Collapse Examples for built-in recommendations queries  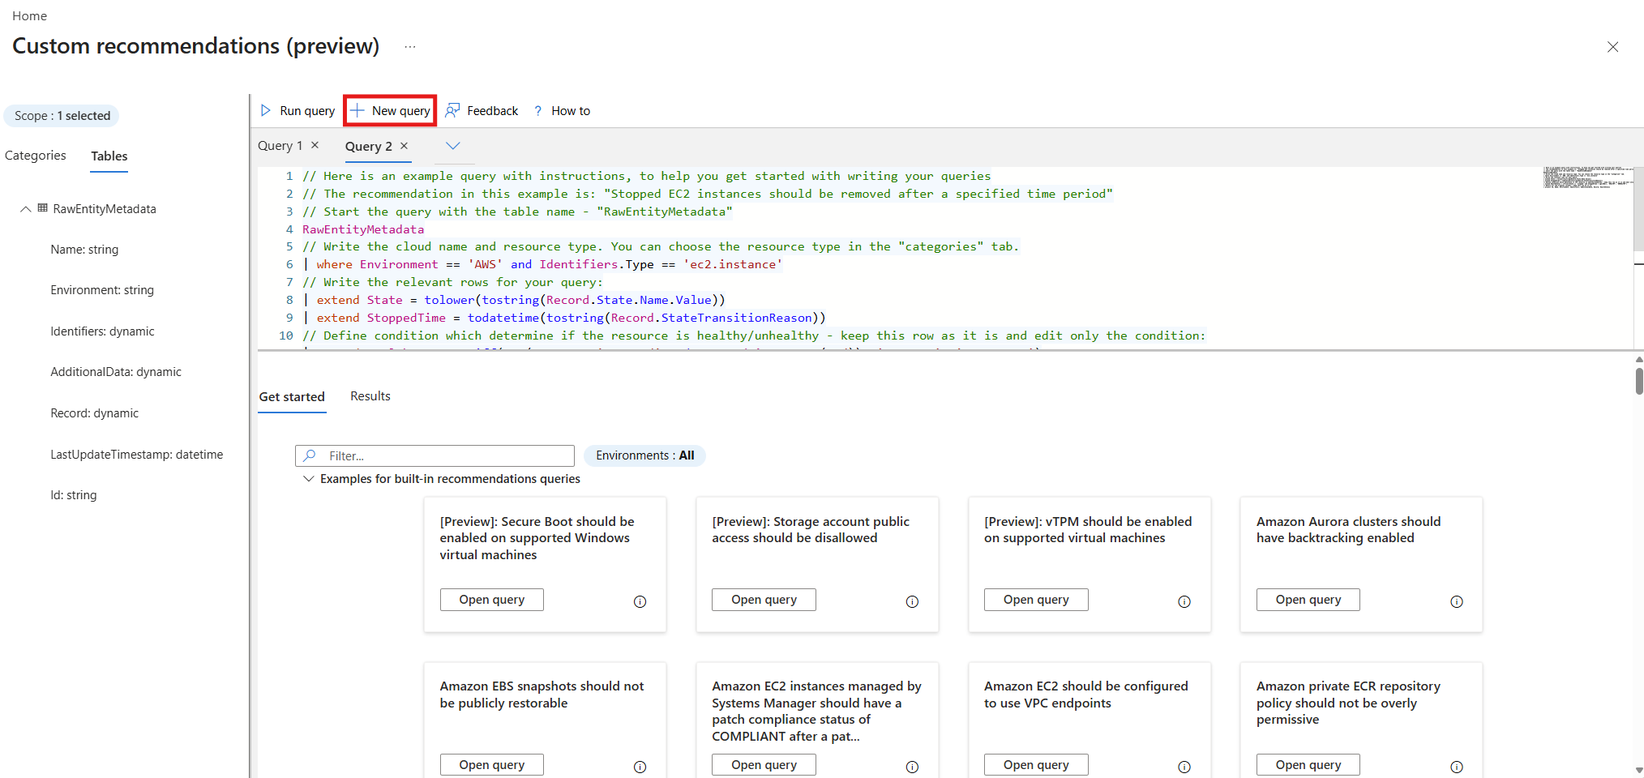pos(309,479)
